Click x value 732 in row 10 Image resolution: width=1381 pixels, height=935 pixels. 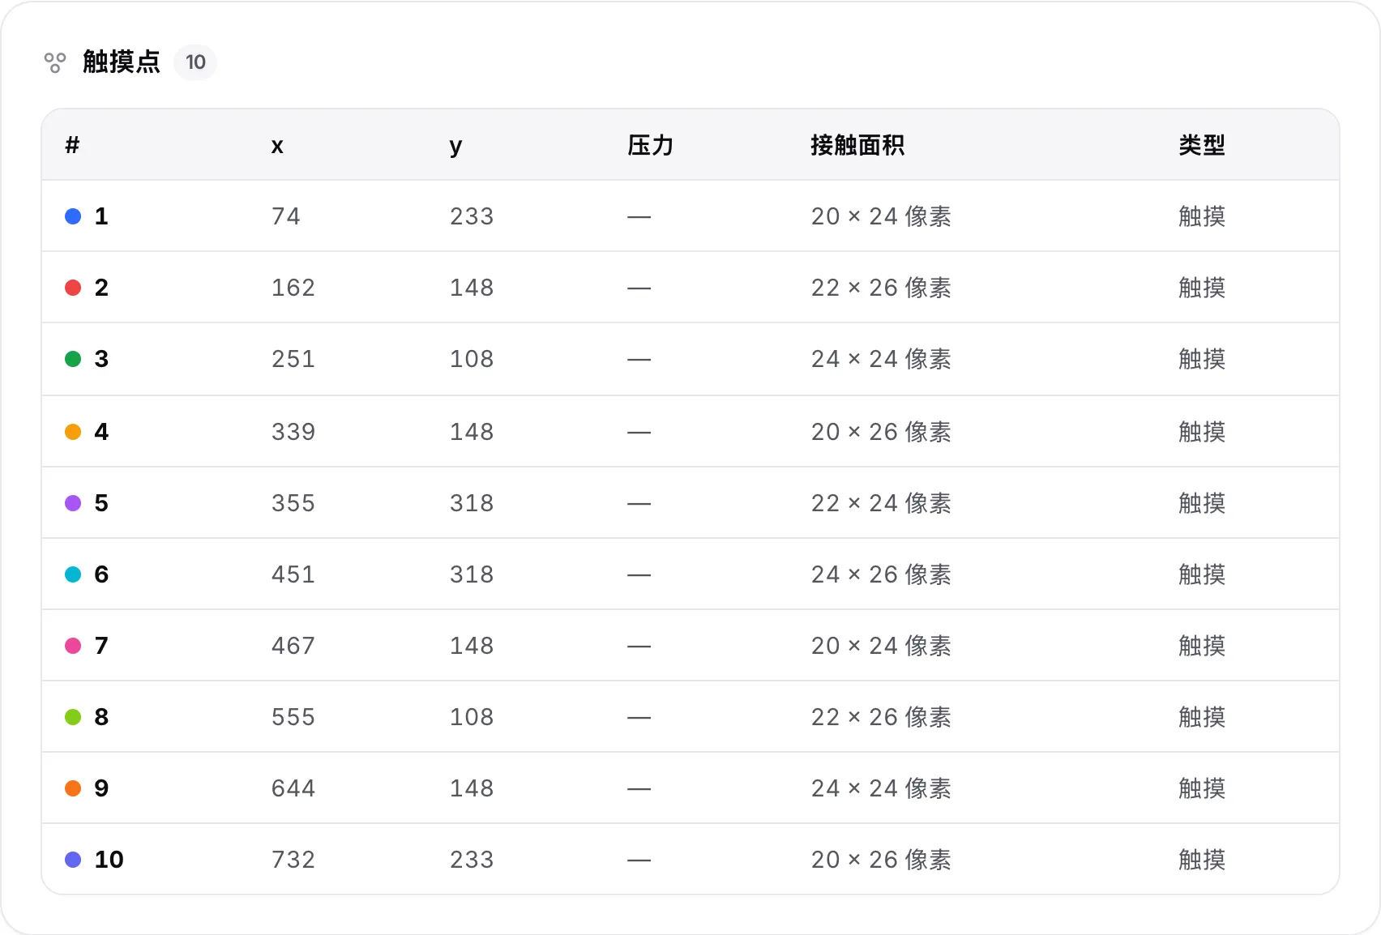coord(293,860)
